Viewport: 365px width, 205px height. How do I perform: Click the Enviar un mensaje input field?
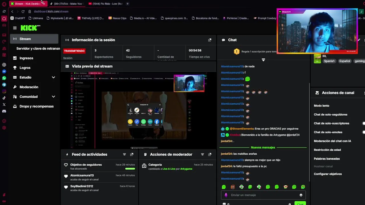pos(263,195)
